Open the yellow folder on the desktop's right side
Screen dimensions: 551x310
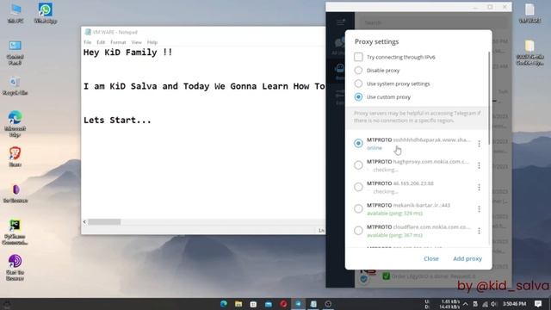tap(530, 53)
